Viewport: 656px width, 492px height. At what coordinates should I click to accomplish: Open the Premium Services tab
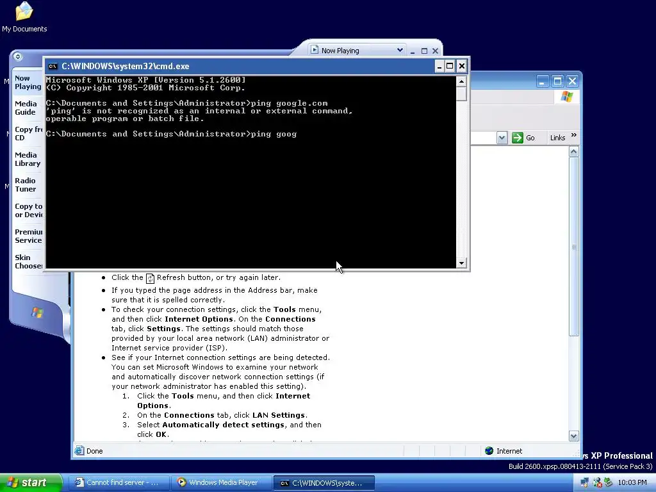tap(28, 236)
